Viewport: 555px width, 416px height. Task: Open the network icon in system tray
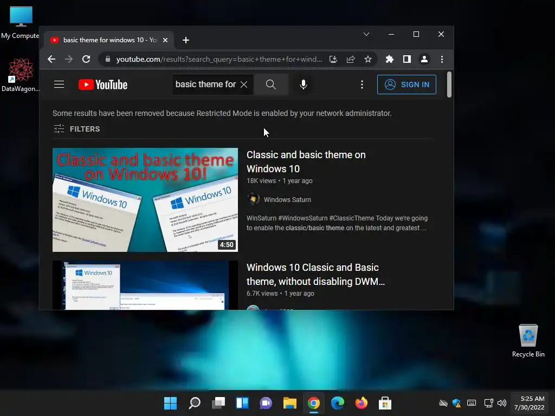click(488, 403)
